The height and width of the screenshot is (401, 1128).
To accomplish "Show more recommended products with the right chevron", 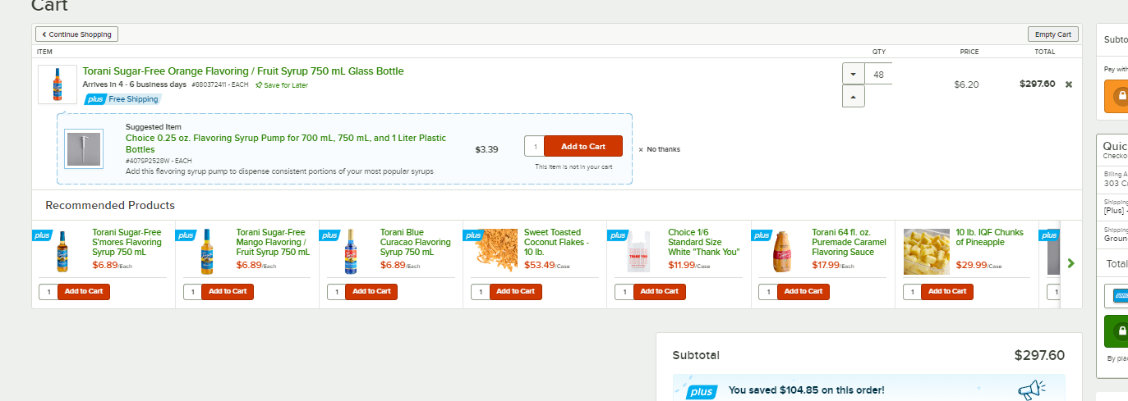I will point(1070,263).
